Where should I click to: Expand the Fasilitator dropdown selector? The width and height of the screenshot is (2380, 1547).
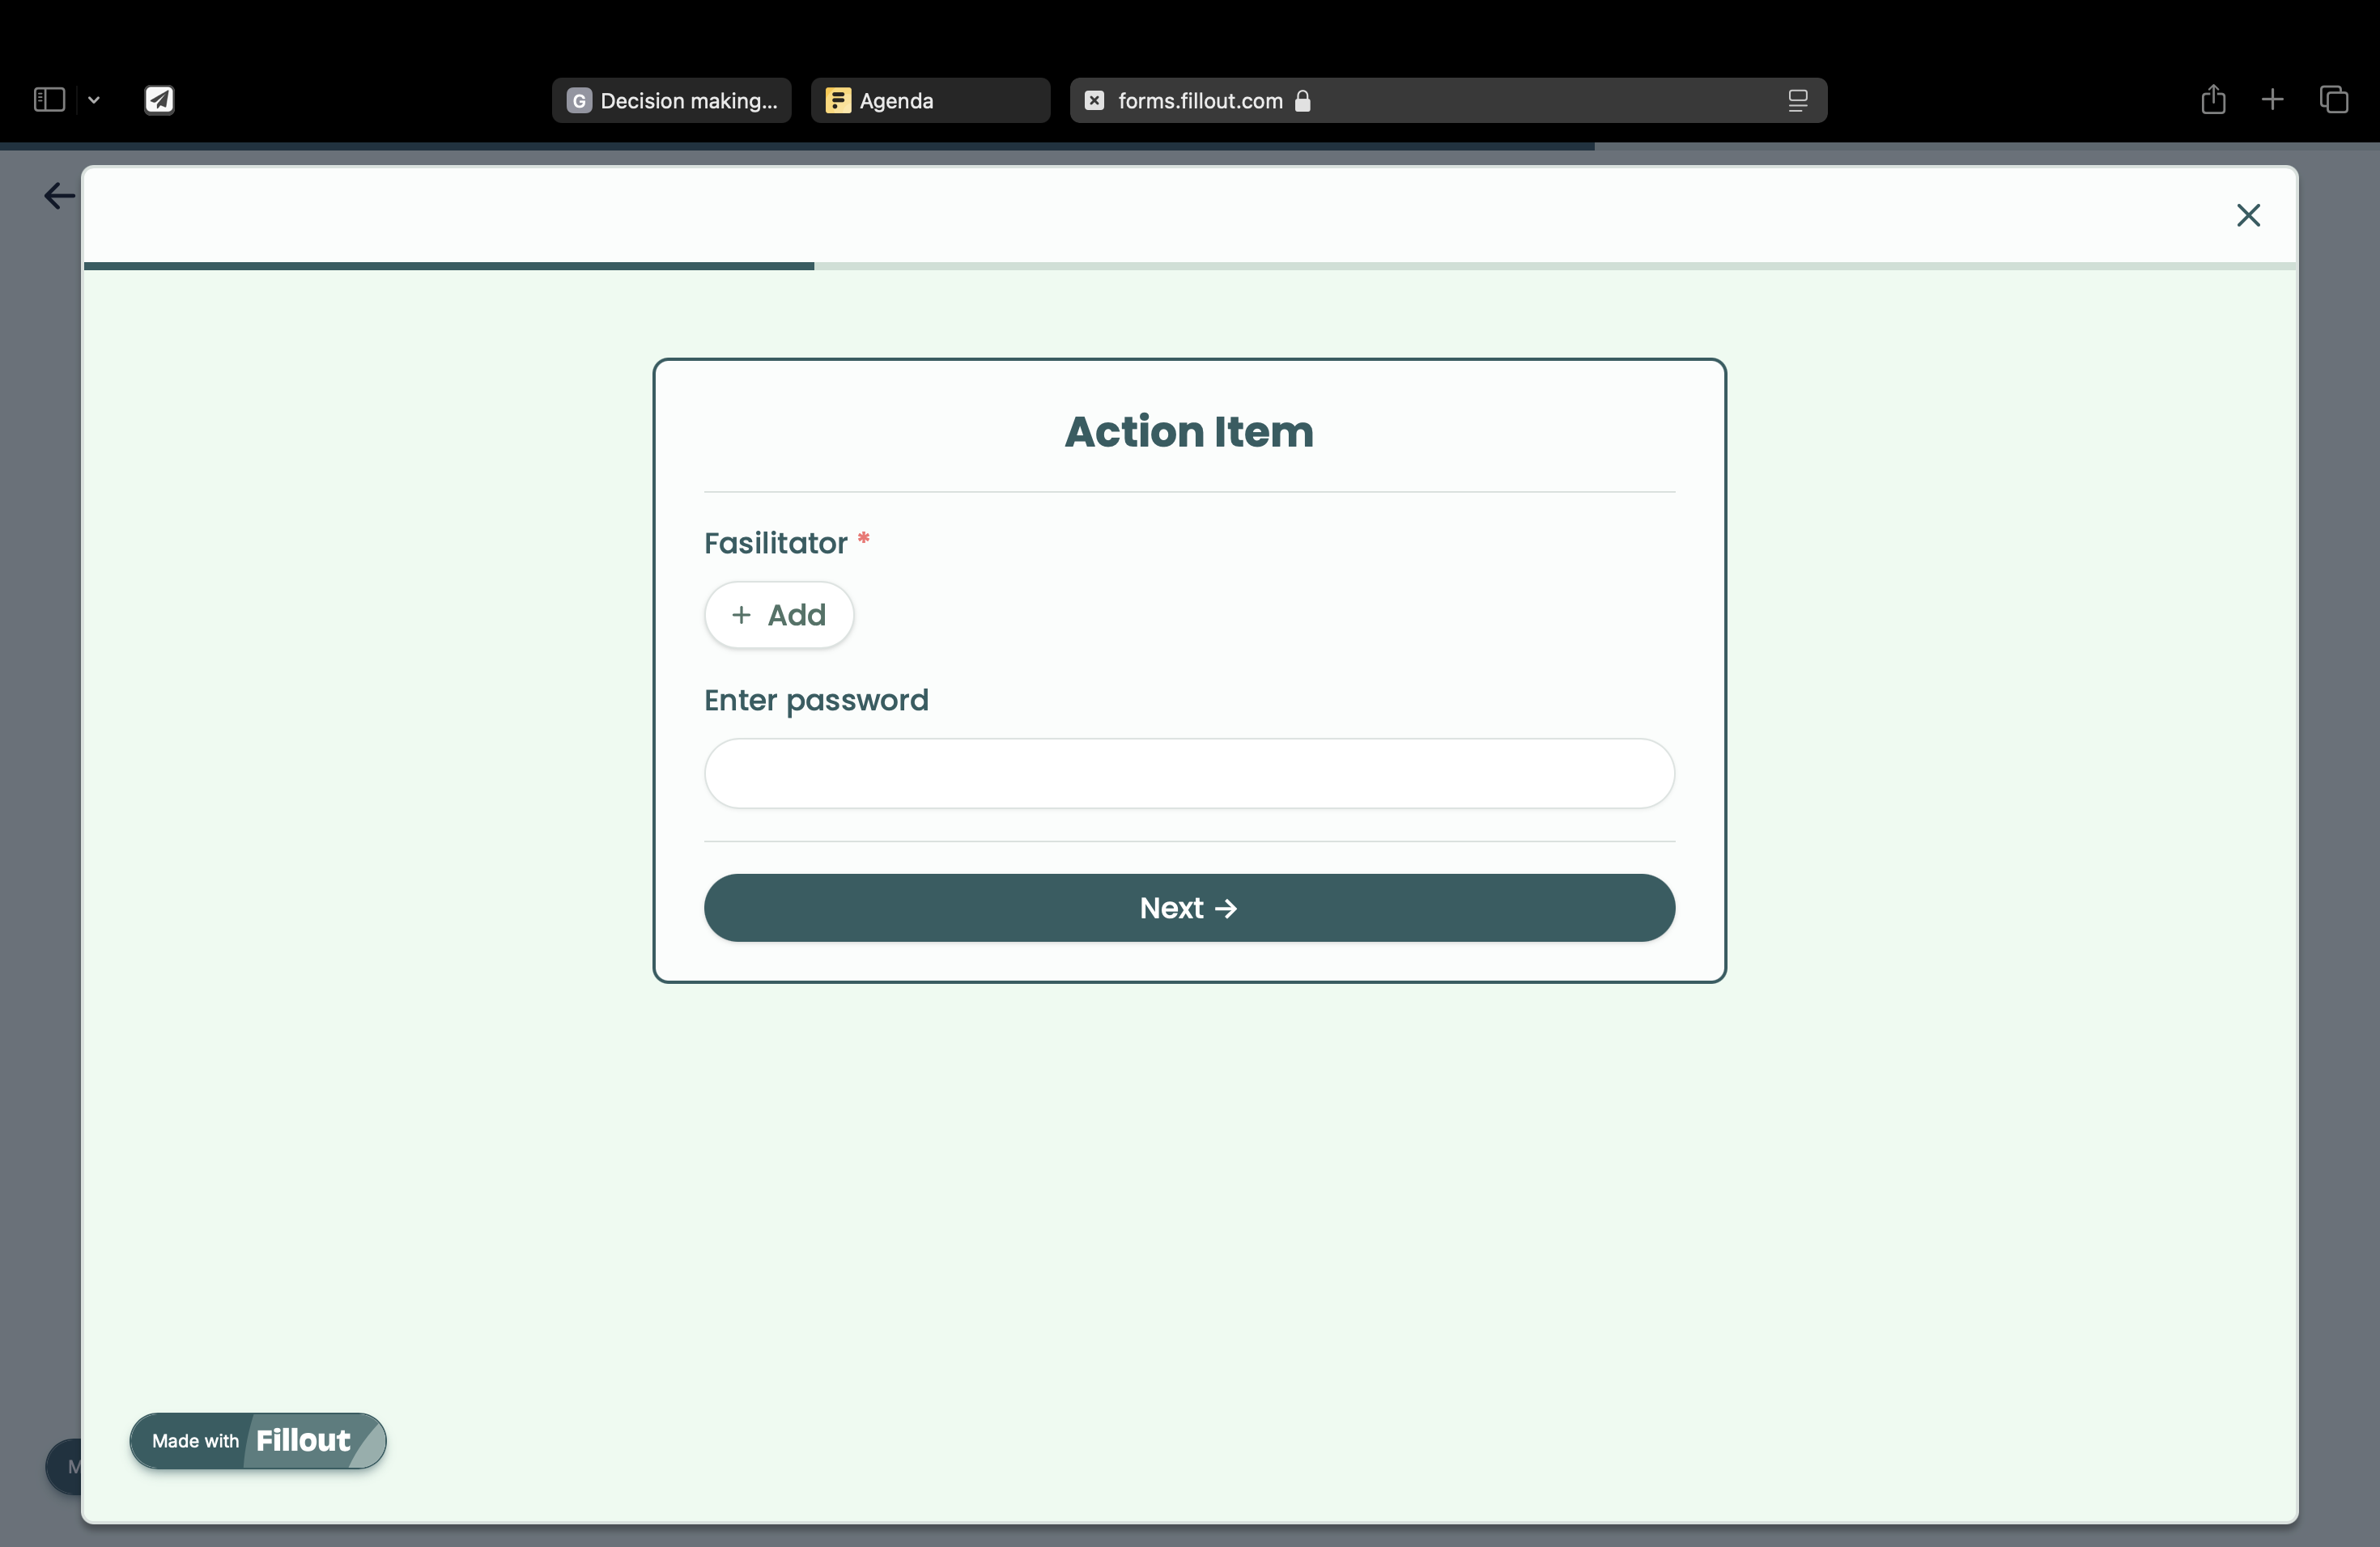(x=777, y=612)
